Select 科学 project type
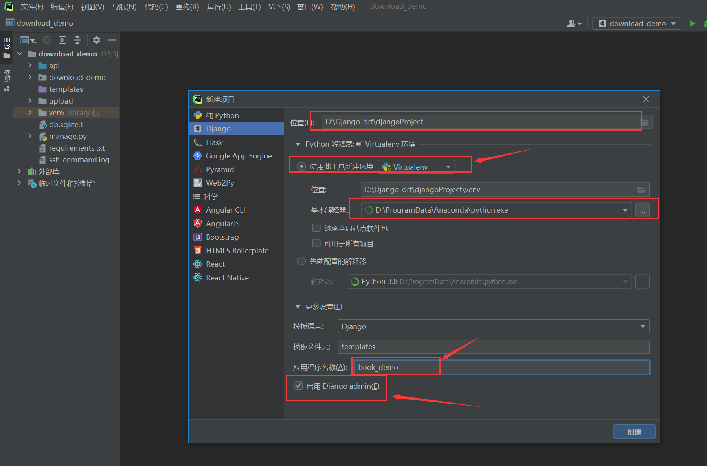This screenshot has width=707, height=466. click(x=236, y=197)
